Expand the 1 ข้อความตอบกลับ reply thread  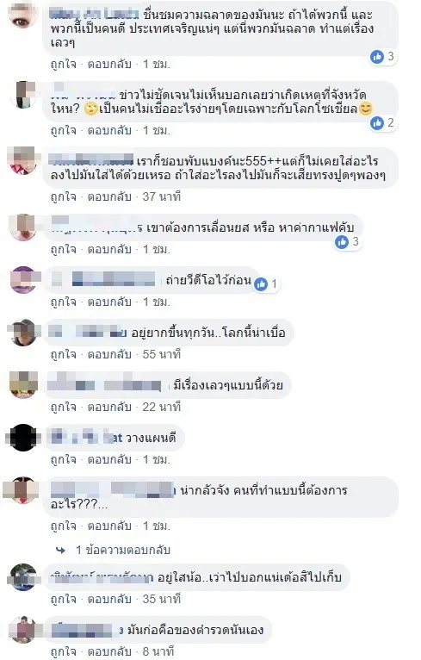tap(123, 550)
